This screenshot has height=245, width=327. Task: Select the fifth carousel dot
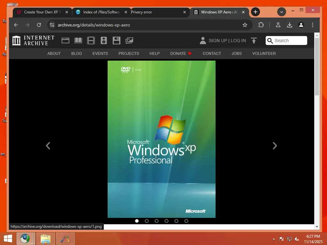pyautogui.click(x=176, y=221)
